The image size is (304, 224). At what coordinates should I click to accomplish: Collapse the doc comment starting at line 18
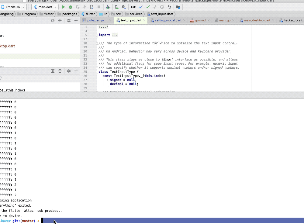97,43
